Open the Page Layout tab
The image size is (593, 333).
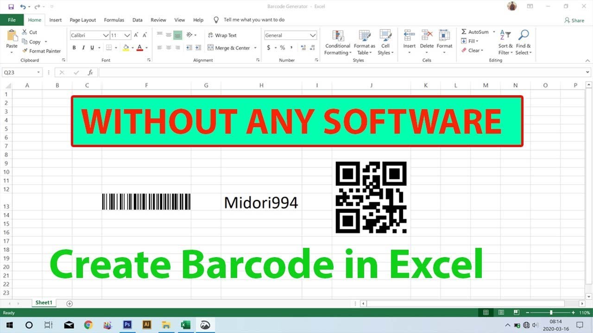[83, 20]
